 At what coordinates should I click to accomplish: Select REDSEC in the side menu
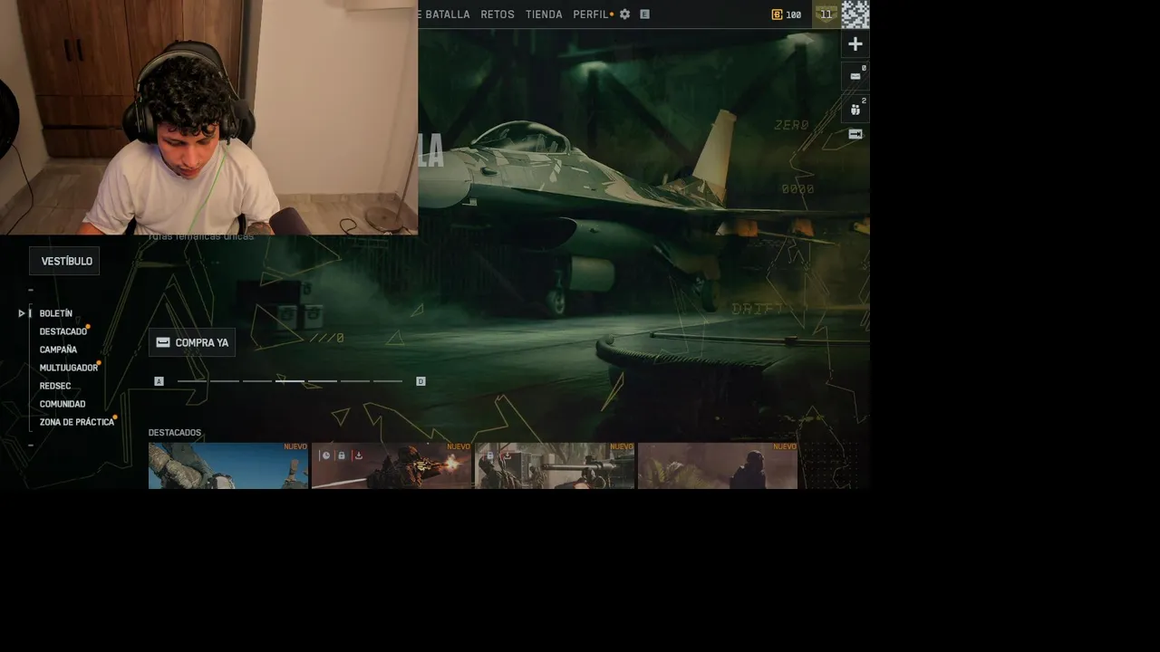coord(55,386)
